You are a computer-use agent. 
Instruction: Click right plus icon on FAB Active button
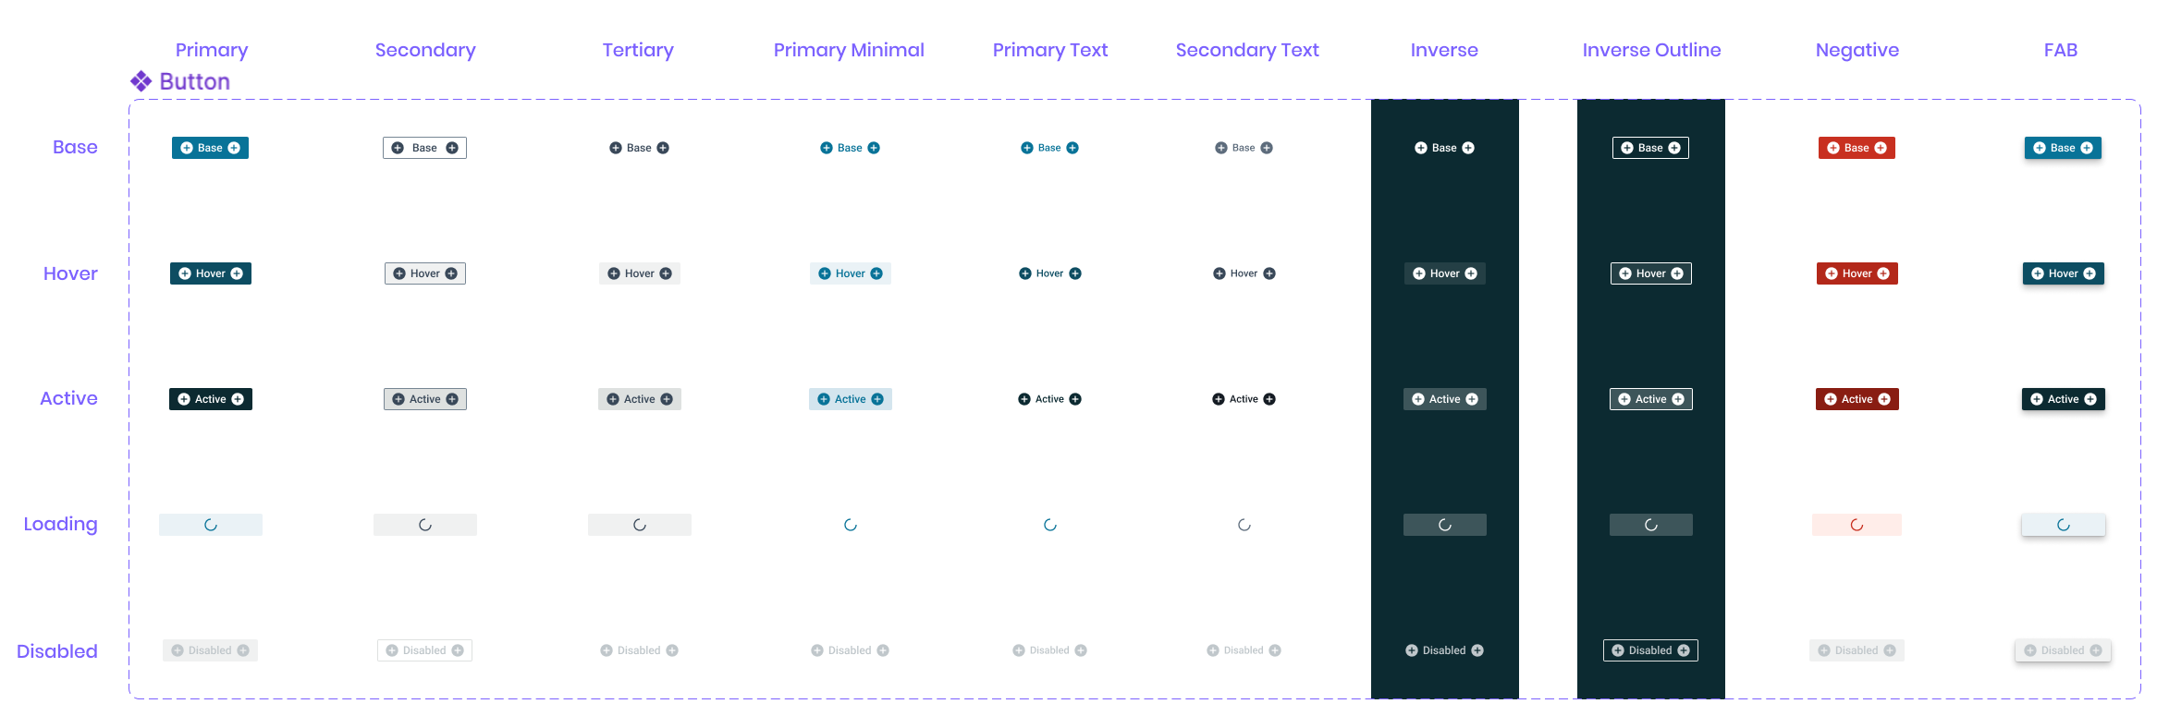point(2090,399)
